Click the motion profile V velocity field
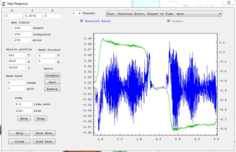The image size is (236, 152). click(x=17, y=55)
